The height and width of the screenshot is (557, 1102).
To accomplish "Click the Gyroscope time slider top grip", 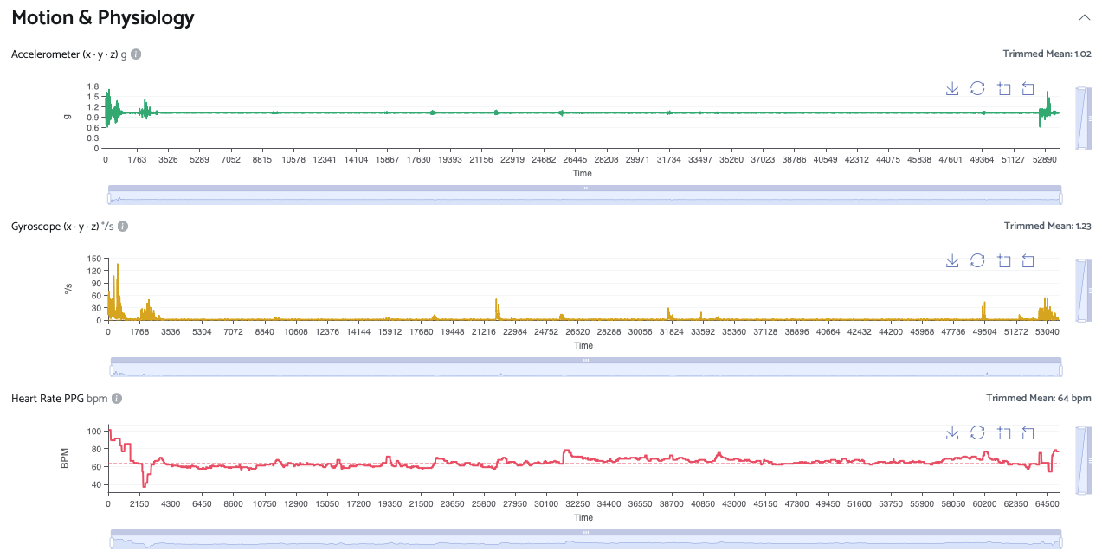I will point(585,360).
